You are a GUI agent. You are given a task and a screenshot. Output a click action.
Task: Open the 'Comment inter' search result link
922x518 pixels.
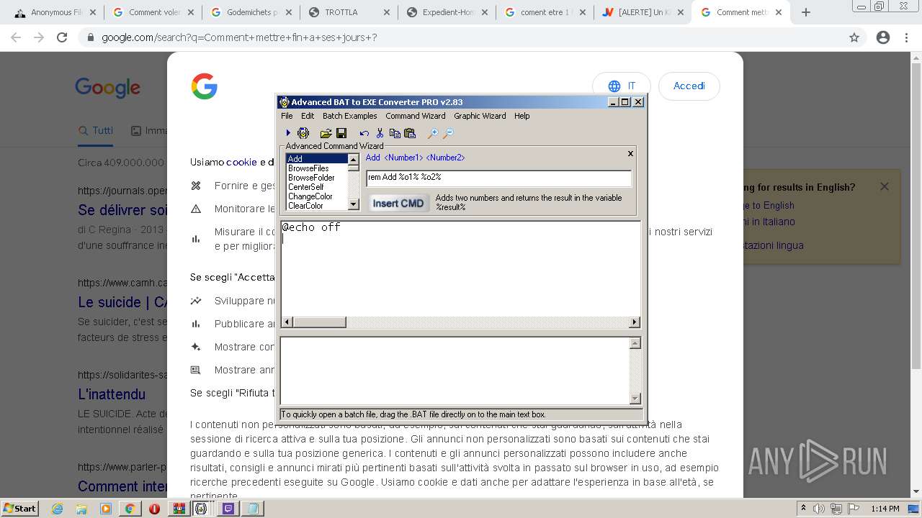[x=122, y=486]
